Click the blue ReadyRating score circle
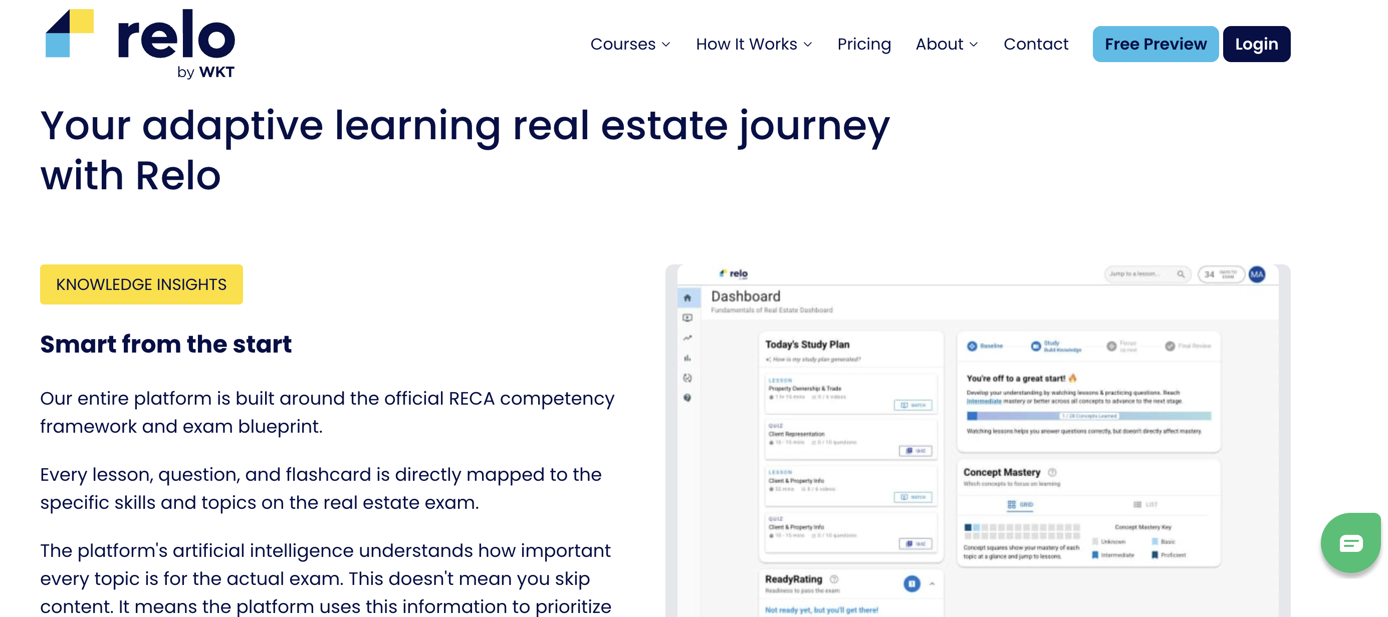 [x=911, y=583]
